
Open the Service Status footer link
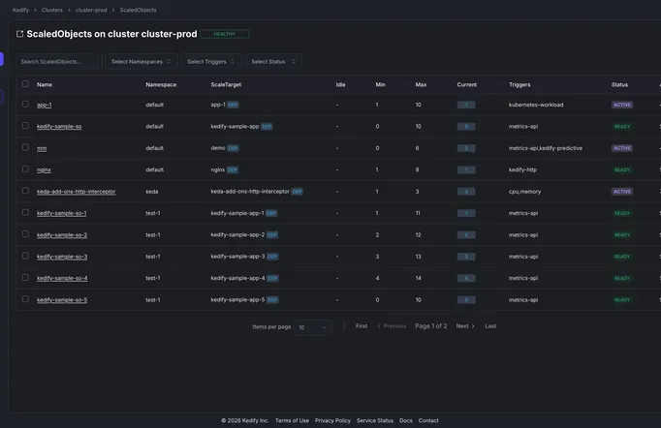(x=375, y=420)
